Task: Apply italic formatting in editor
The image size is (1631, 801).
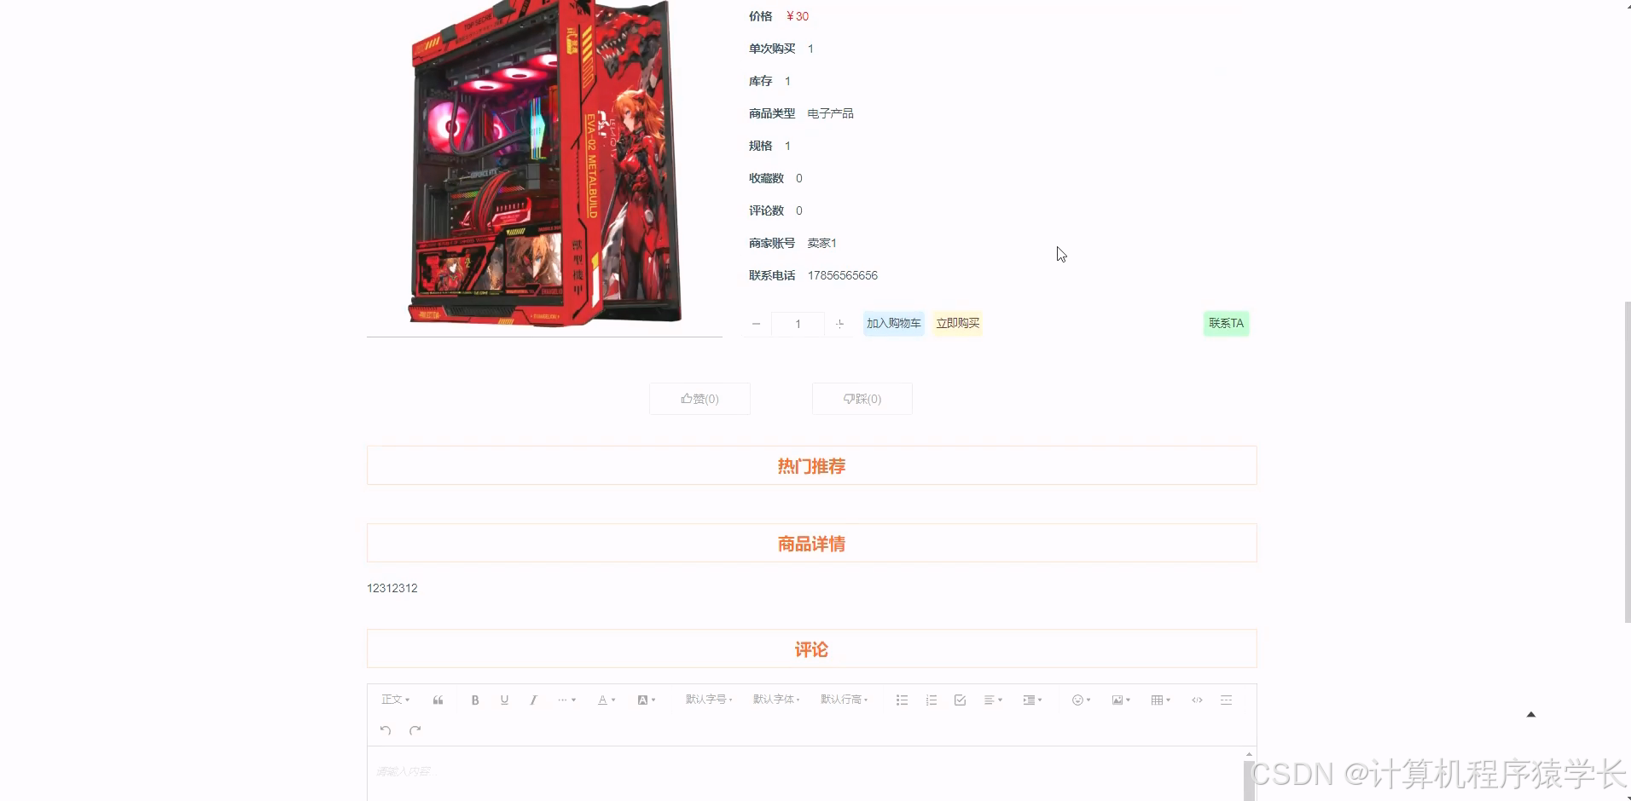Action: coord(533,700)
